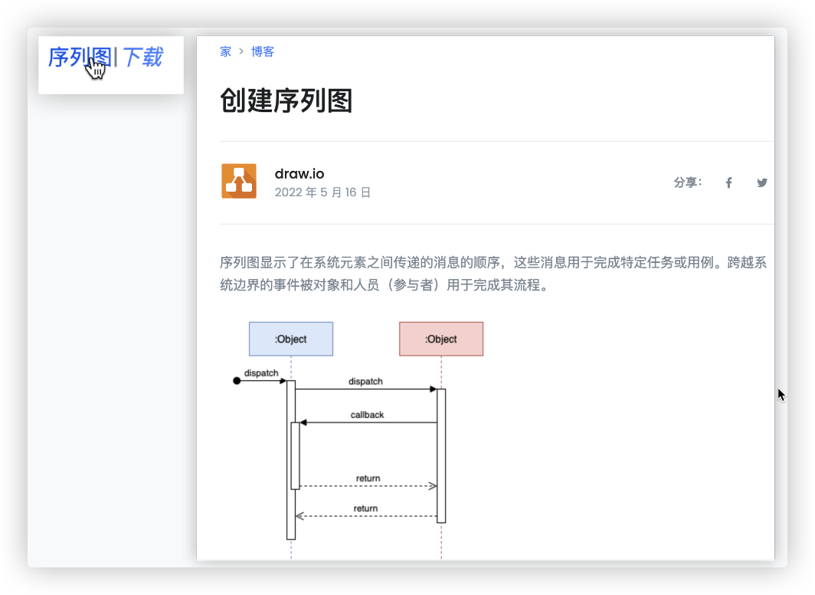Image resolution: width=815 pixels, height=595 pixels.
Task: Click the dispatch label between the objects
Action: click(x=365, y=381)
